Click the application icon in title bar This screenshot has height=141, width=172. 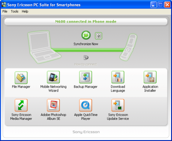point(4,5)
